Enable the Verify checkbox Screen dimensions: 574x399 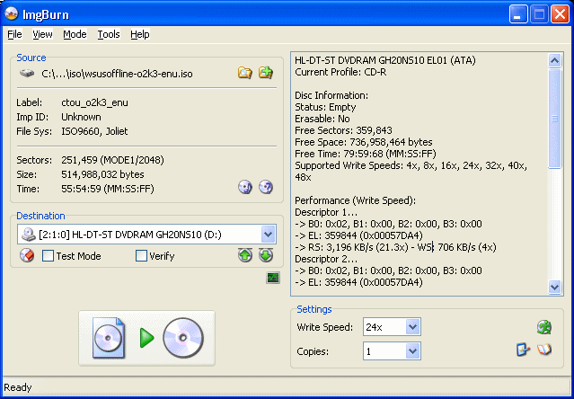coord(141,256)
